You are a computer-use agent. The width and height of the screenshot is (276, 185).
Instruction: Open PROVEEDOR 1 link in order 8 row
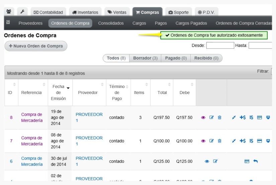(x=89, y=117)
